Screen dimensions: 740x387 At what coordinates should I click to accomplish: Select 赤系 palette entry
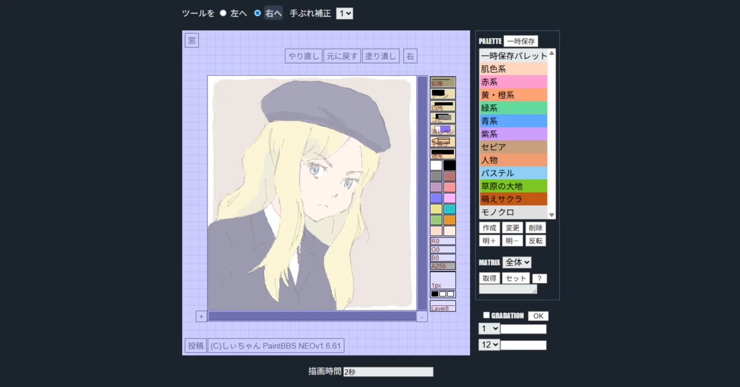pyautogui.click(x=514, y=82)
